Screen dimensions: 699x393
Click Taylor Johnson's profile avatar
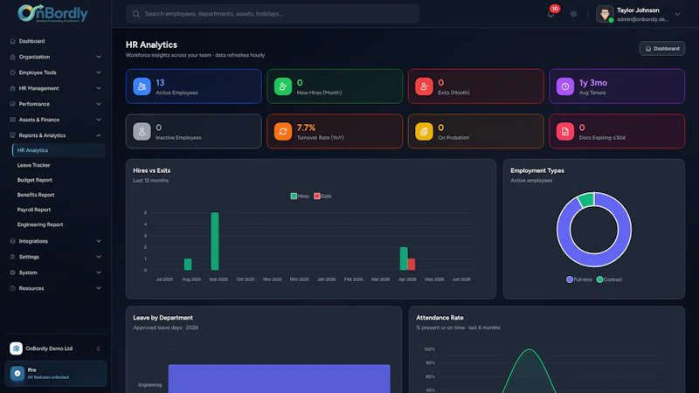point(605,14)
